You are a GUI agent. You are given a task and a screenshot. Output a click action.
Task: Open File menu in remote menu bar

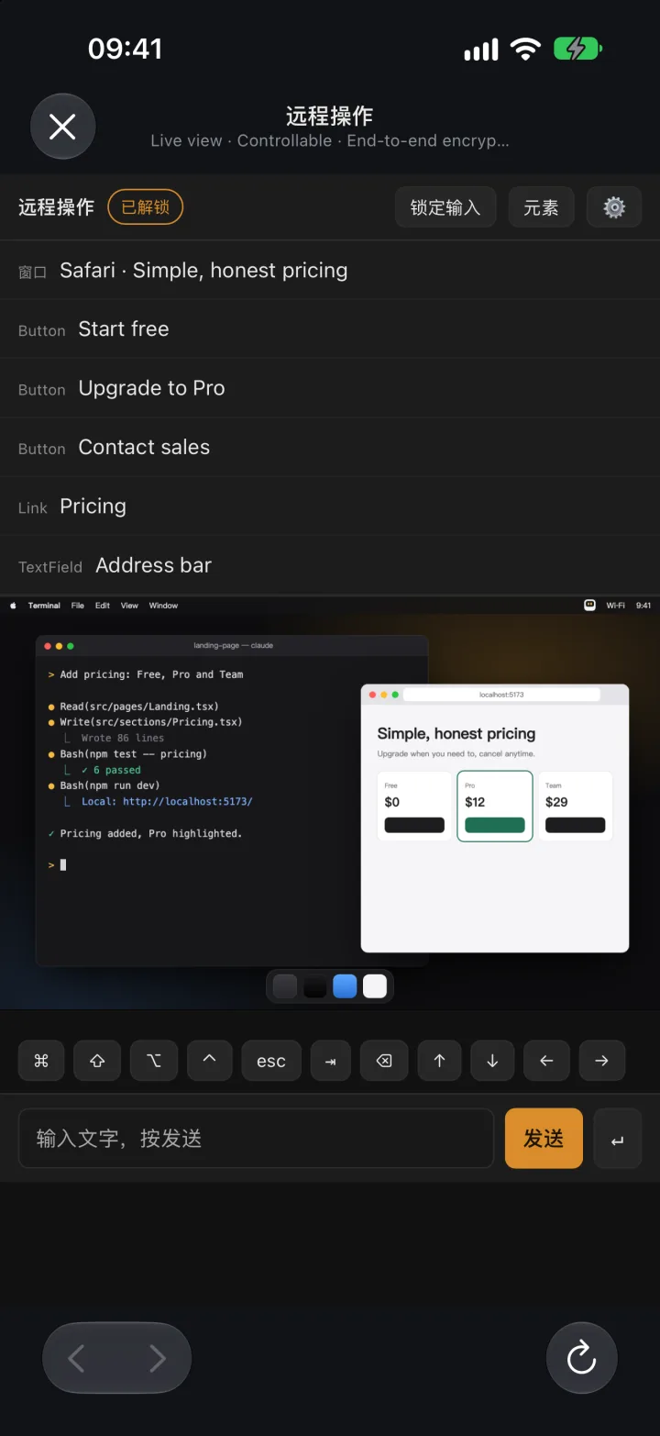[x=78, y=606]
